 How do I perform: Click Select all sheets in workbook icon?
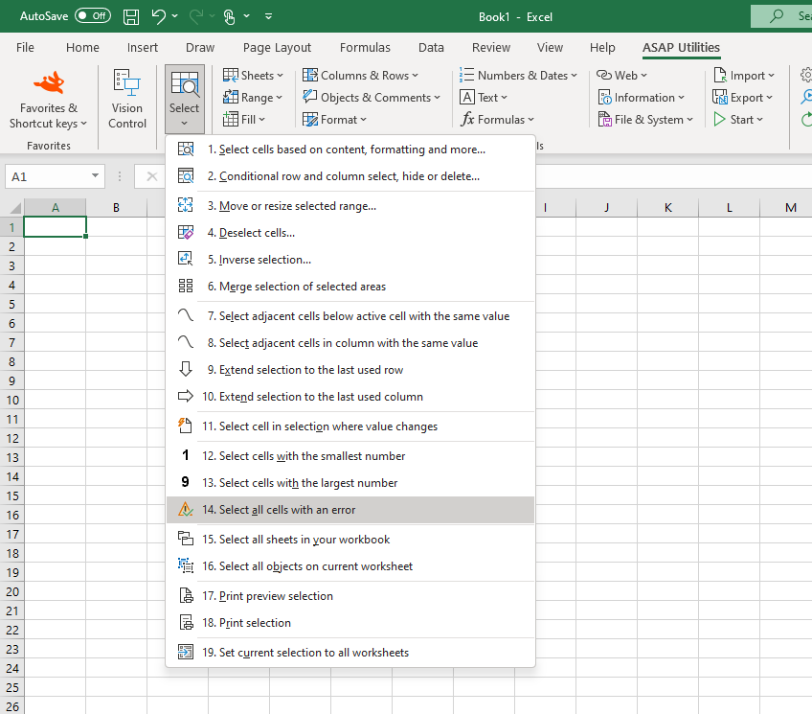(186, 539)
